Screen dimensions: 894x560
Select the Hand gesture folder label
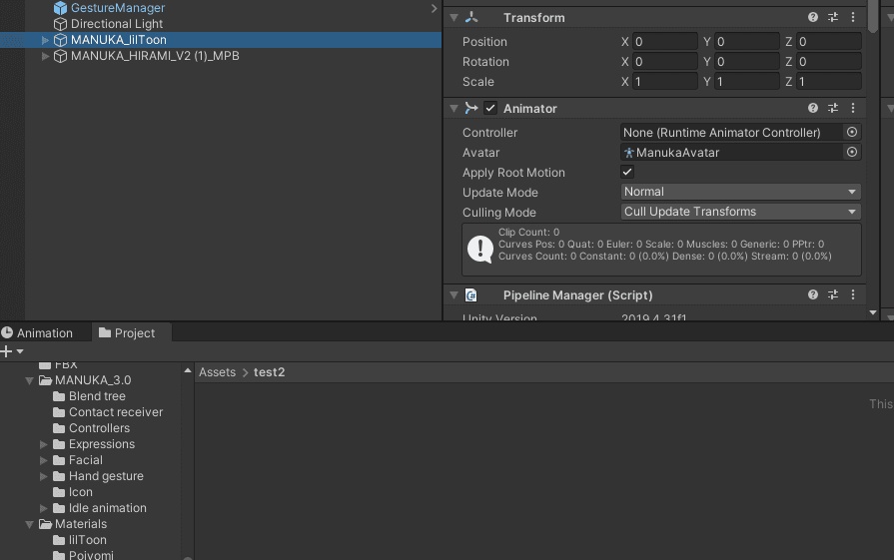click(106, 476)
